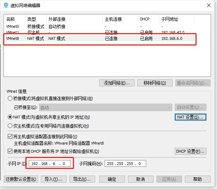Click 192.168.6.0 subnet address cell

click(x=172, y=38)
